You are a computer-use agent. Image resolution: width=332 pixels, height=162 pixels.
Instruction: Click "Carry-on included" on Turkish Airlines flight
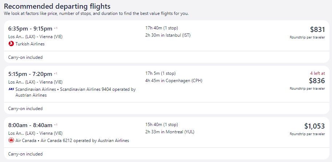pos(25,57)
